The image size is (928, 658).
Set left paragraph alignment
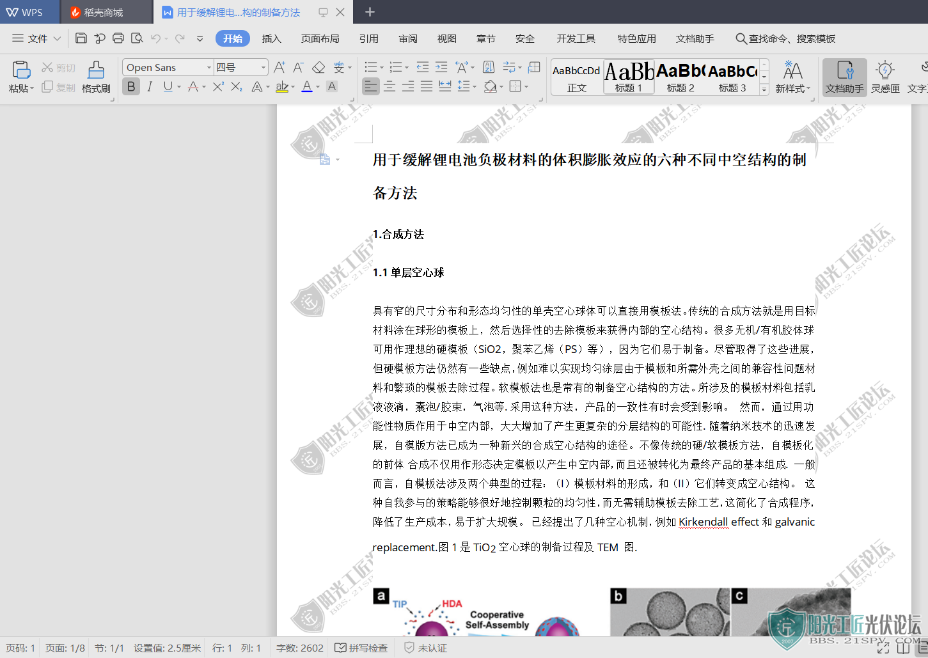click(371, 86)
